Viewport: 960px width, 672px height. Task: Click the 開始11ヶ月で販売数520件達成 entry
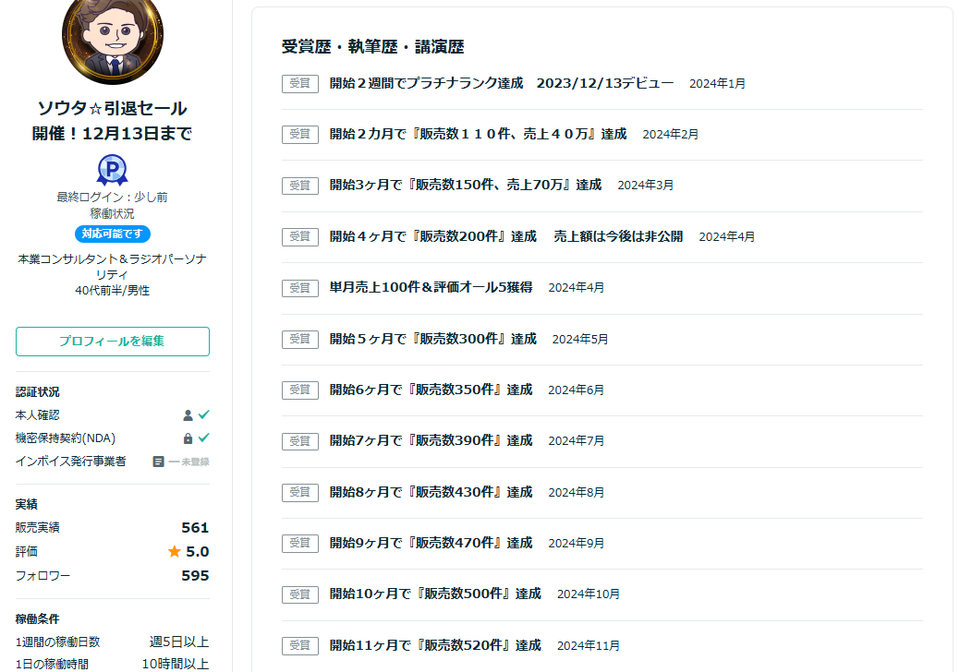click(435, 645)
